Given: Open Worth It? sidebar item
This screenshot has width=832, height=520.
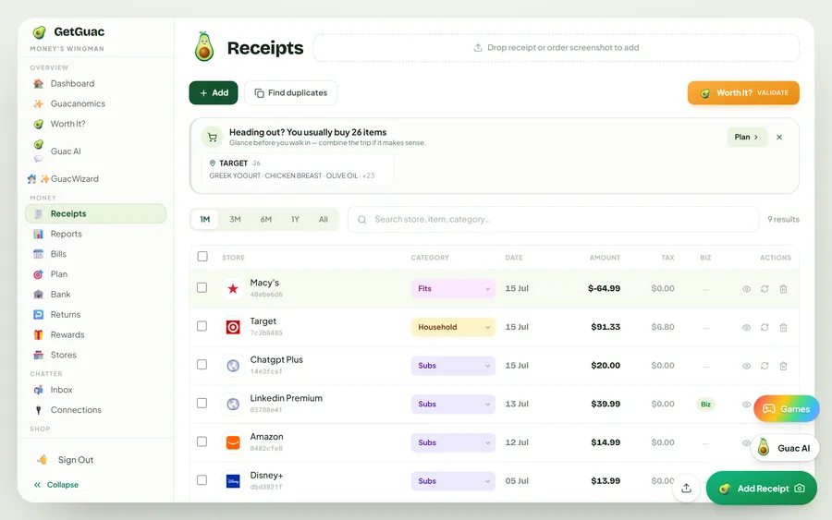Looking at the screenshot, I should click(67, 124).
